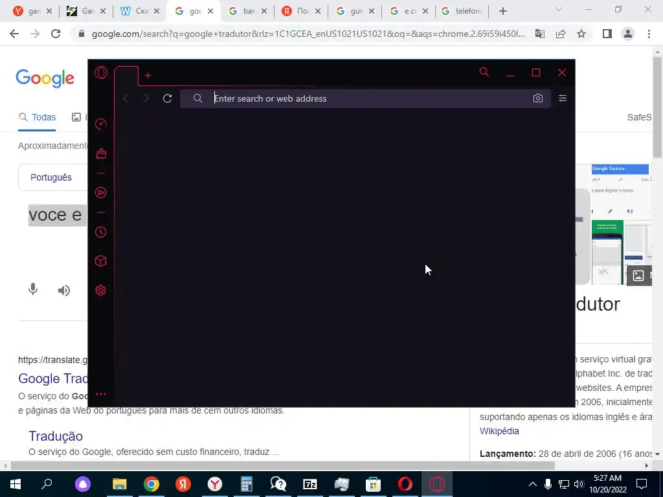This screenshot has height=497, width=663.
Task: Click Chrome translate page icon
Action: point(540,34)
